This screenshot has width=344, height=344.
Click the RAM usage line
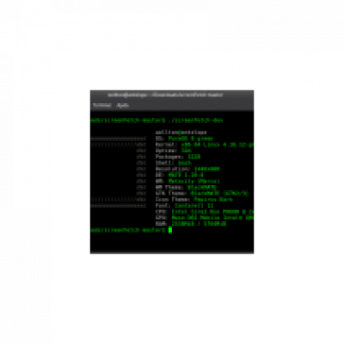coord(191,224)
